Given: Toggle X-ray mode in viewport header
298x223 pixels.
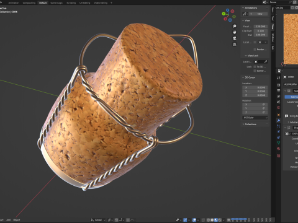Looking at the screenshot, I should click(203, 220).
